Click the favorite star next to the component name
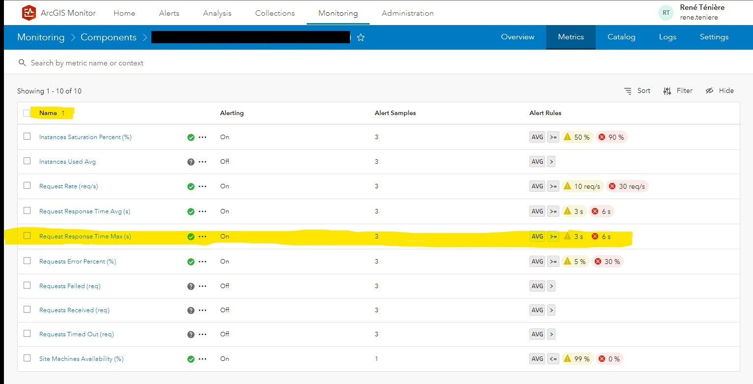 pos(361,37)
